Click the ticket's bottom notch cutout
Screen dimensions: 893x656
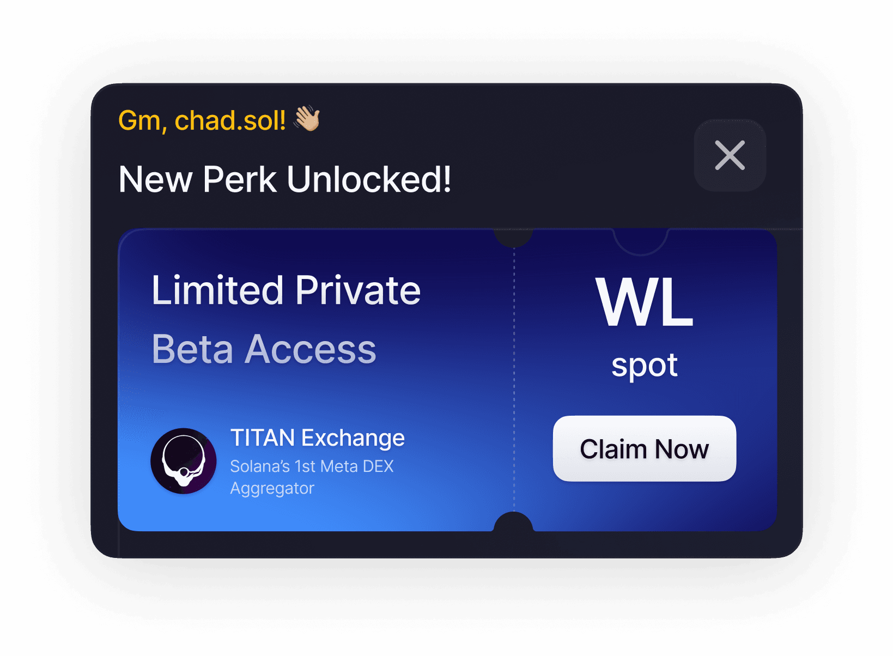[513, 522]
